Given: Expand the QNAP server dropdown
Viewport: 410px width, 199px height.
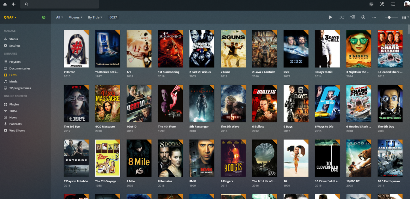Looking at the screenshot, I should [x=10, y=17].
